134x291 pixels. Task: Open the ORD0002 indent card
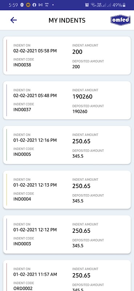coord(67,275)
